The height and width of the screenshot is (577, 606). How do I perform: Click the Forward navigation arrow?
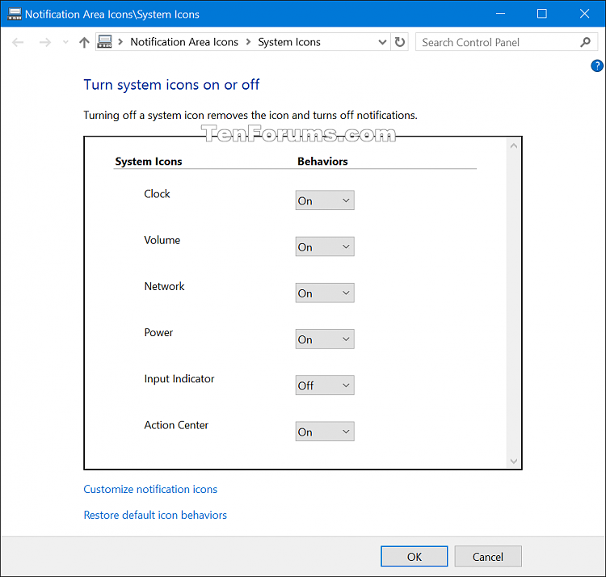click(x=45, y=42)
